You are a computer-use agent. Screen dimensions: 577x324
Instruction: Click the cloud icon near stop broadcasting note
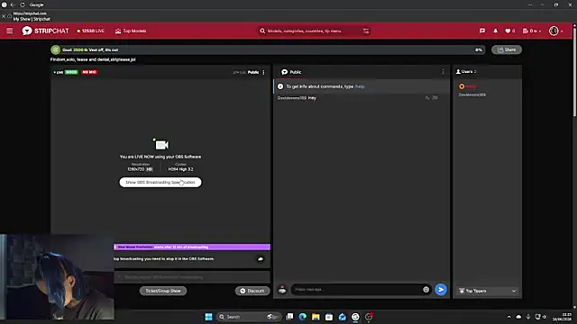(261, 259)
